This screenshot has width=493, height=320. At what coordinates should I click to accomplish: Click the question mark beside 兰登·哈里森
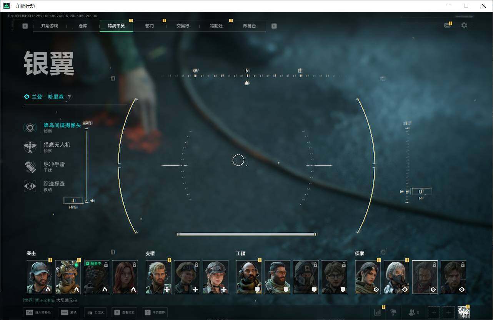[x=69, y=97]
